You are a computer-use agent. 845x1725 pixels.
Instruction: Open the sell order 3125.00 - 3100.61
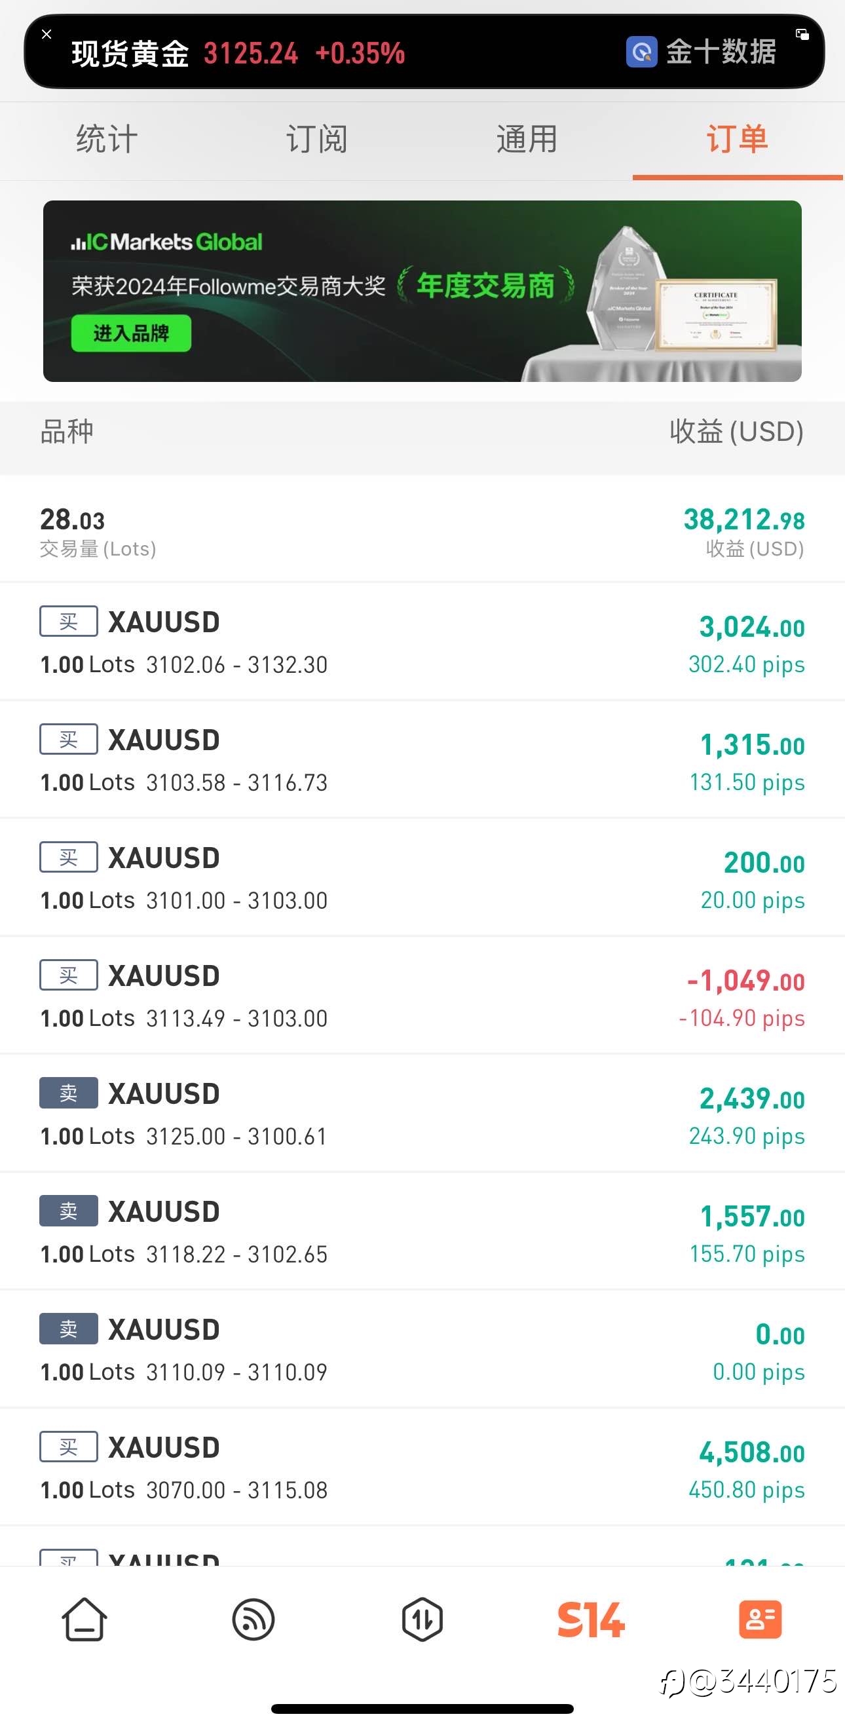[423, 1113]
